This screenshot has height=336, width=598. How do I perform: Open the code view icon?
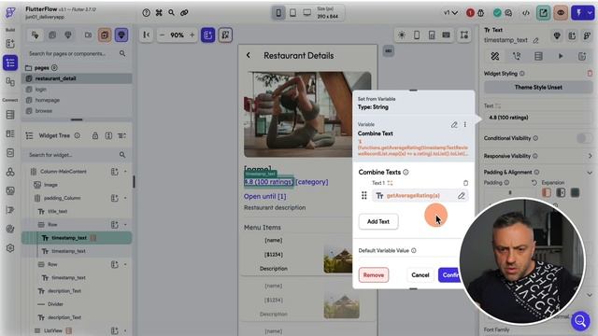point(526,13)
